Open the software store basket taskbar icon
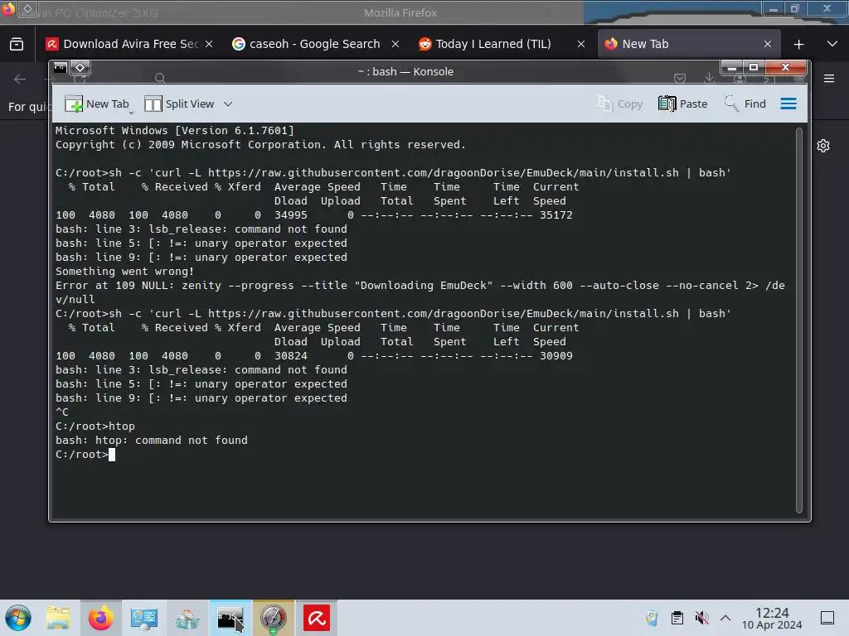Image resolution: width=849 pixels, height=636 pixels. 187,618
